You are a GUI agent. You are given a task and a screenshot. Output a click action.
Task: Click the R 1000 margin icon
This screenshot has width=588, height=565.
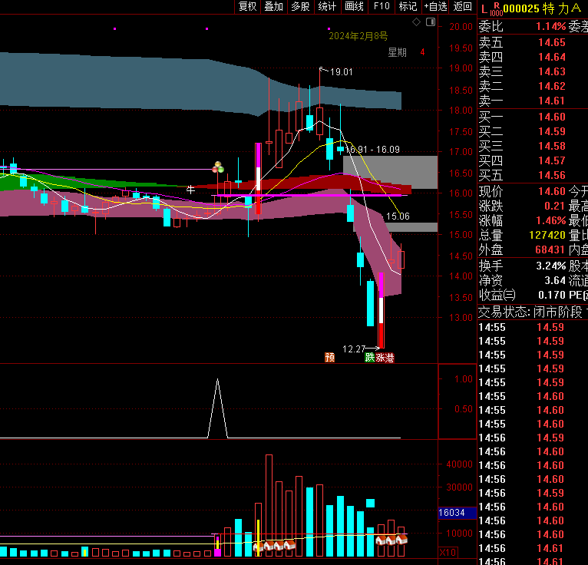[x=497, y=9]
